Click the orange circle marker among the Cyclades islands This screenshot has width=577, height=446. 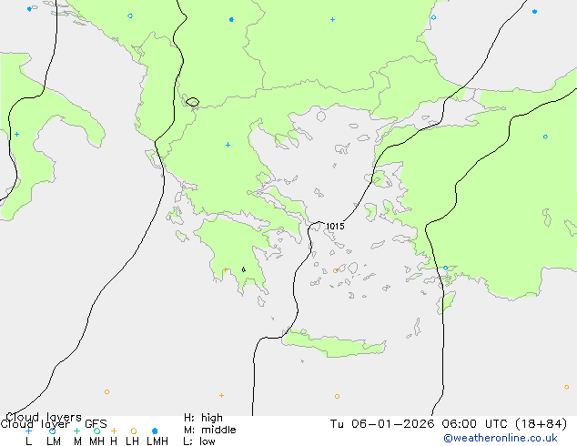[335, 271]
